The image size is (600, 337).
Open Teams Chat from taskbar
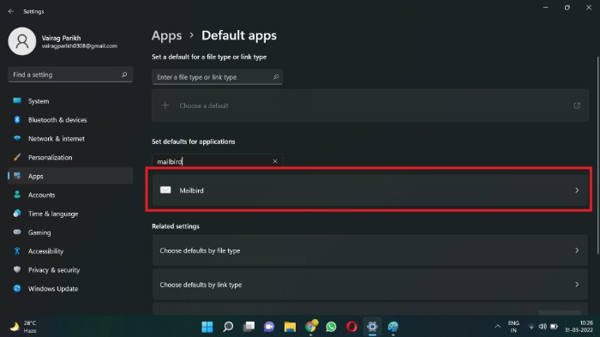269,327
